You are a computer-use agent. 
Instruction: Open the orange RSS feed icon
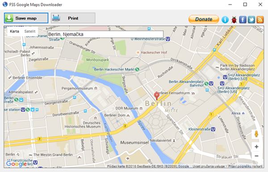pos(260,20)
